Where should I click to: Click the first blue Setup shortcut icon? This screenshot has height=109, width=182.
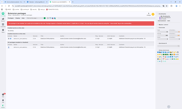pos(158,52)
